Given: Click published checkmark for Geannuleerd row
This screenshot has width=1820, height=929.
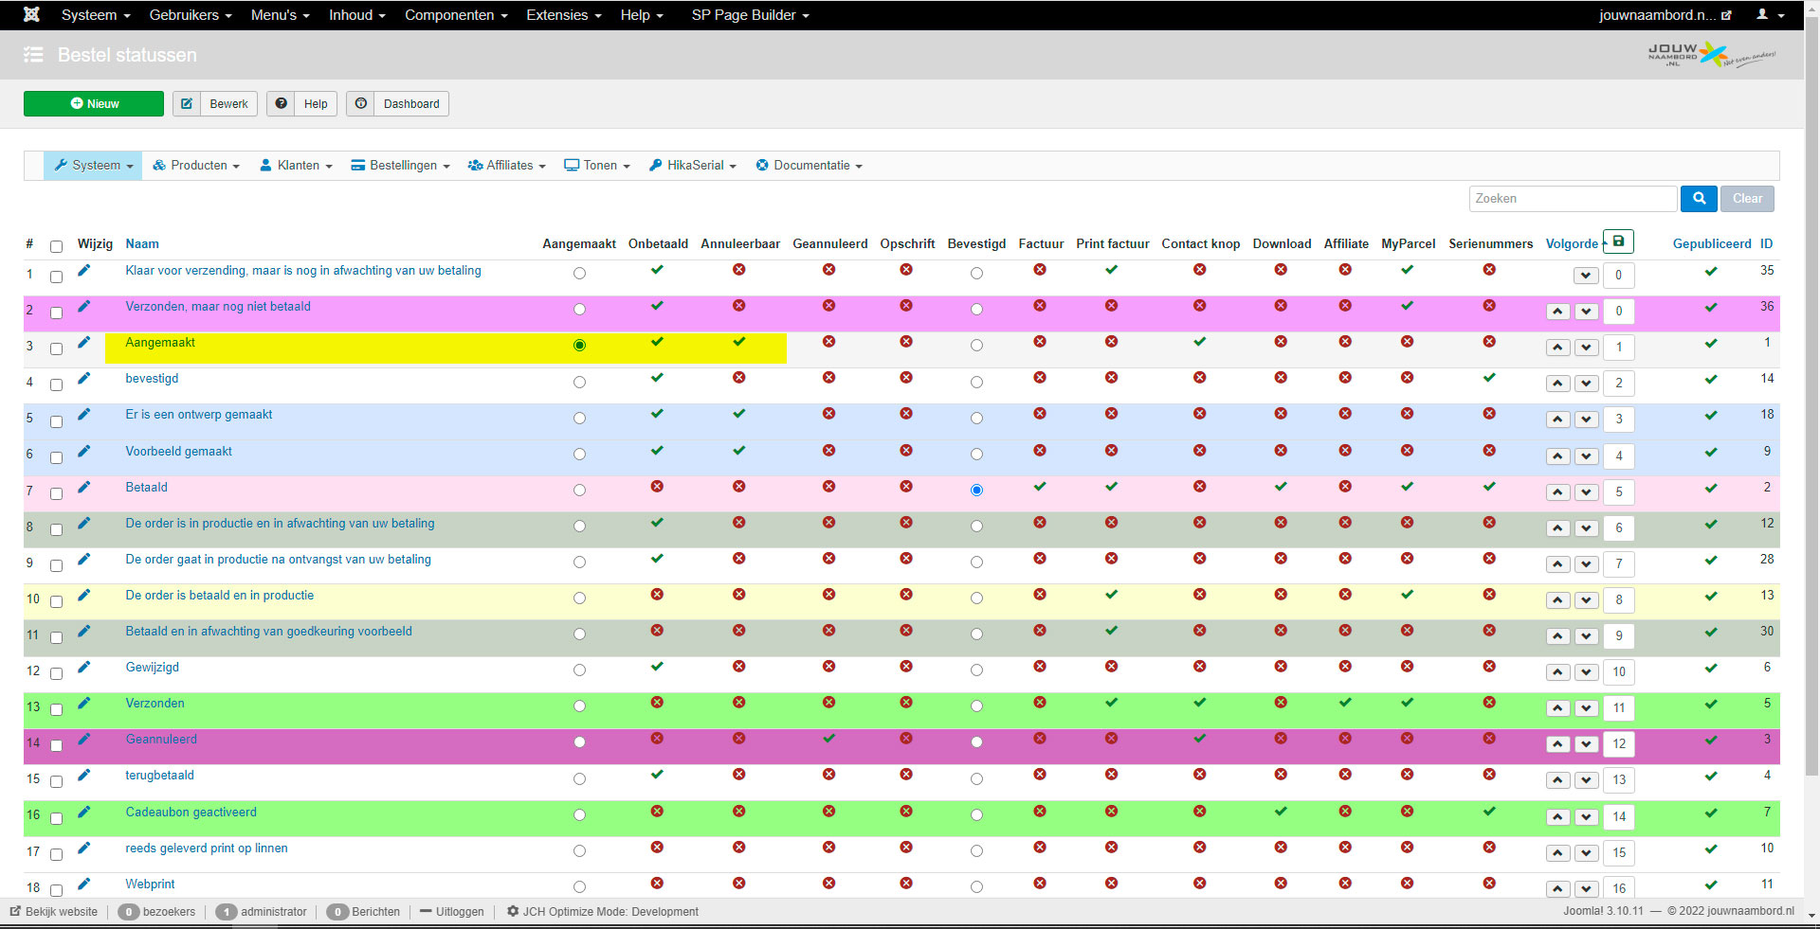Looking at the screenshot, I should pyautogui.click(x=1710, y=741).
